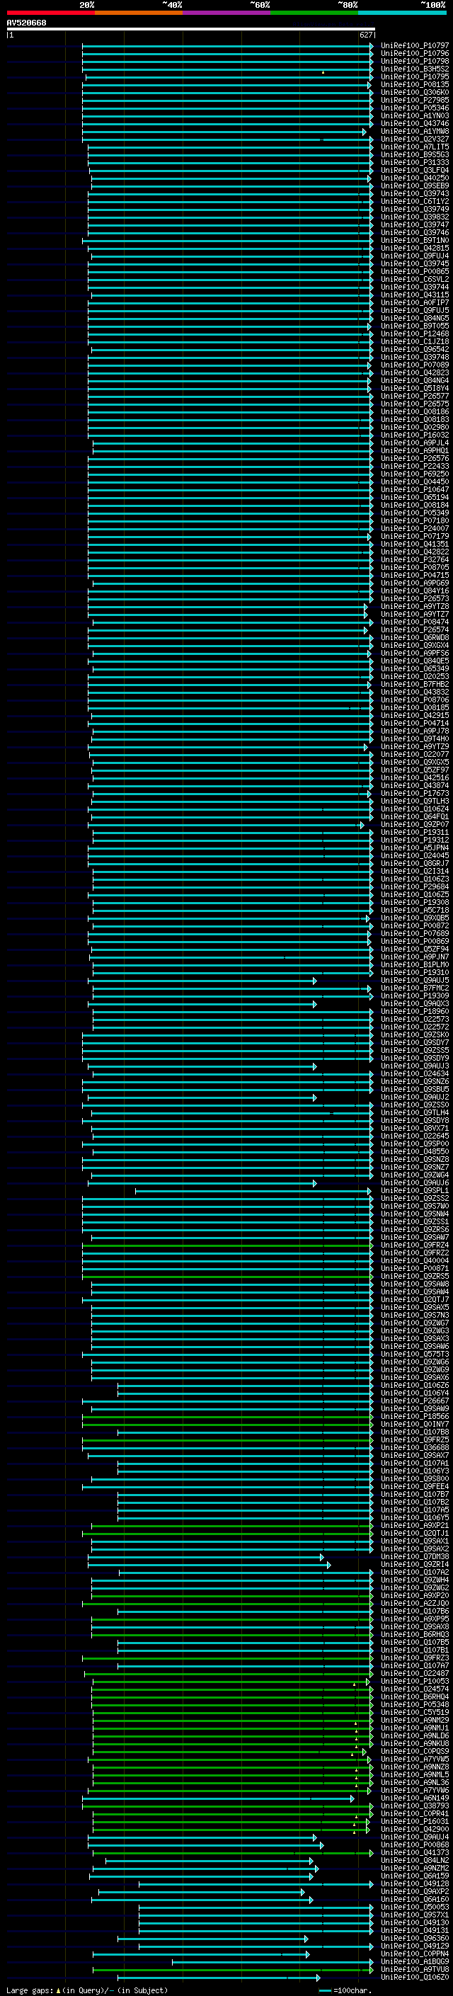Click the cyan =100char. scale marker
This screenshot has width=453, height=1996.
click(x=324, y=1990)
